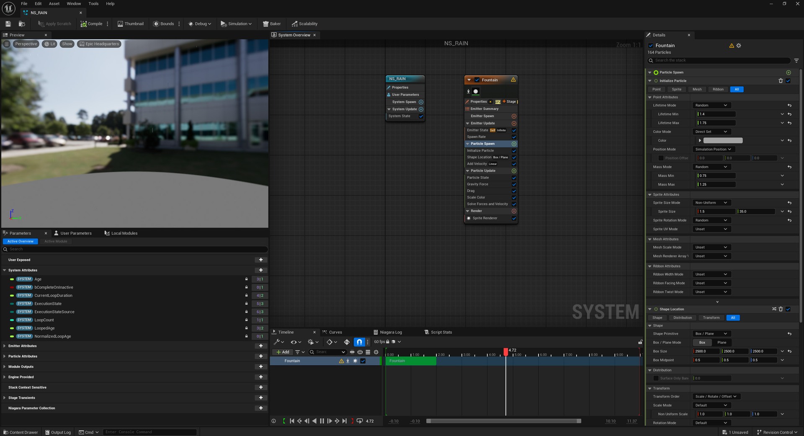Click the Add track button

tap(283, 352)
